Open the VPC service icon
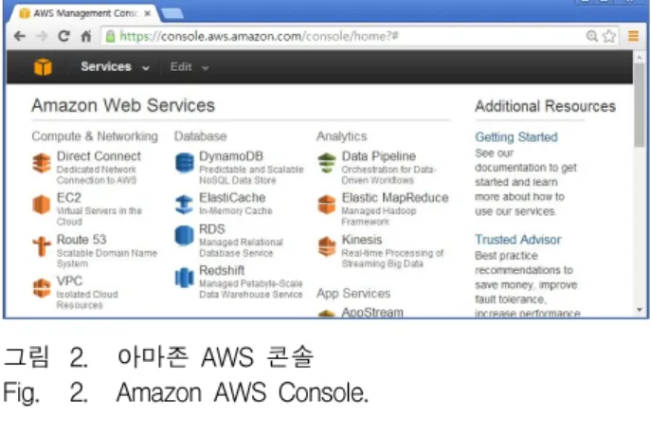Image resolution: width=651 pixels, height=434 pixels. (x=42, y=288)
